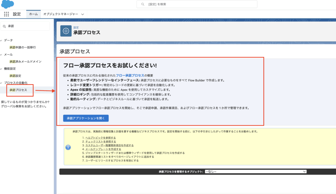This screenshot has height=194, width=336.
Task: Click the 承認アプリケーションを開く button
Action: click(x=86, y=118)
